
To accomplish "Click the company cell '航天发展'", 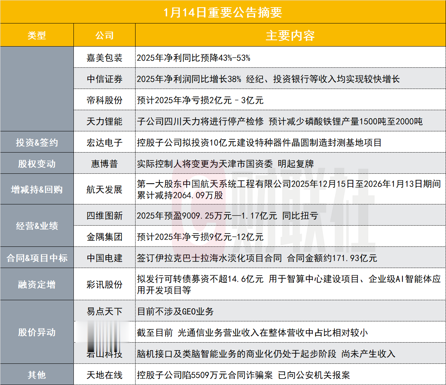I will pyautogui.click(x=104, y=189).
